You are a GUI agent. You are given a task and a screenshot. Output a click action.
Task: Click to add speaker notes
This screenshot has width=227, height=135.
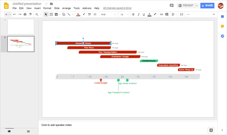click(56, 125)
